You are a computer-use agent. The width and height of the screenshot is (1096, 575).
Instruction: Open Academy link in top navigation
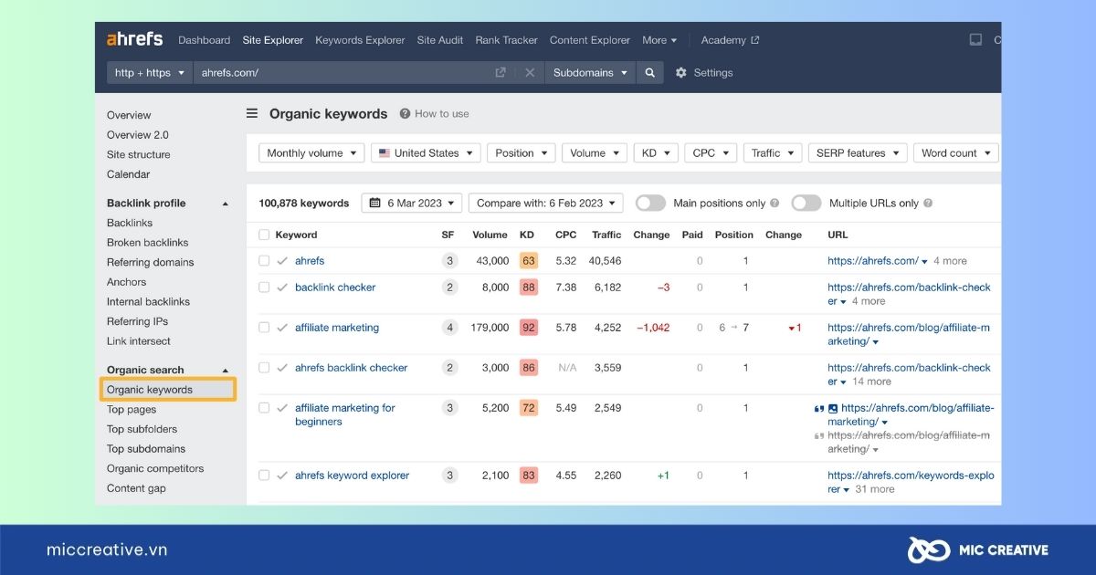[x=730, y=40]
